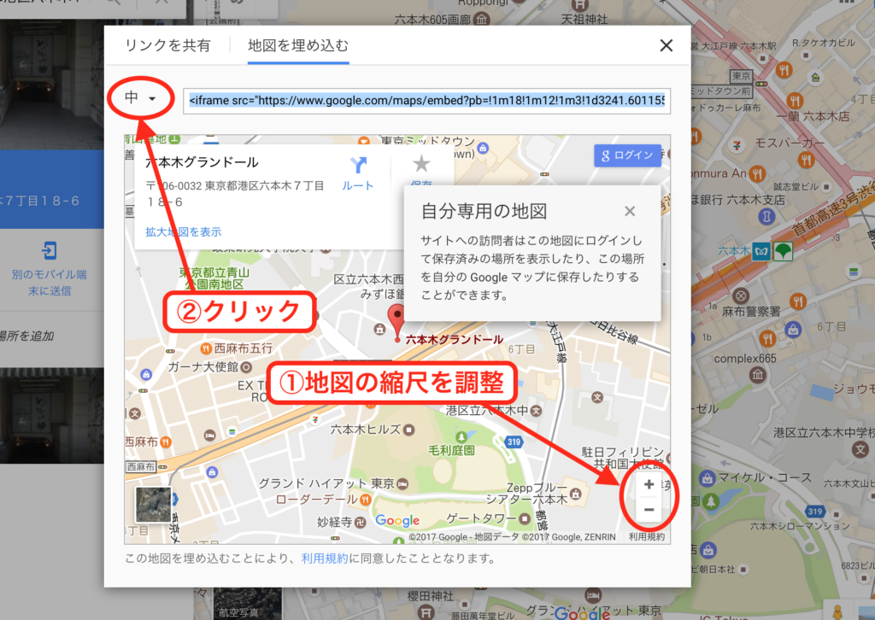Viewport: 875px width, 620px height.
Task: Select the iframe embed code field
Action: pos(427,100)
